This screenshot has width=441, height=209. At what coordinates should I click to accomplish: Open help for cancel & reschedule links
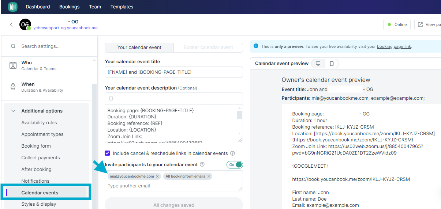point(232,153)
